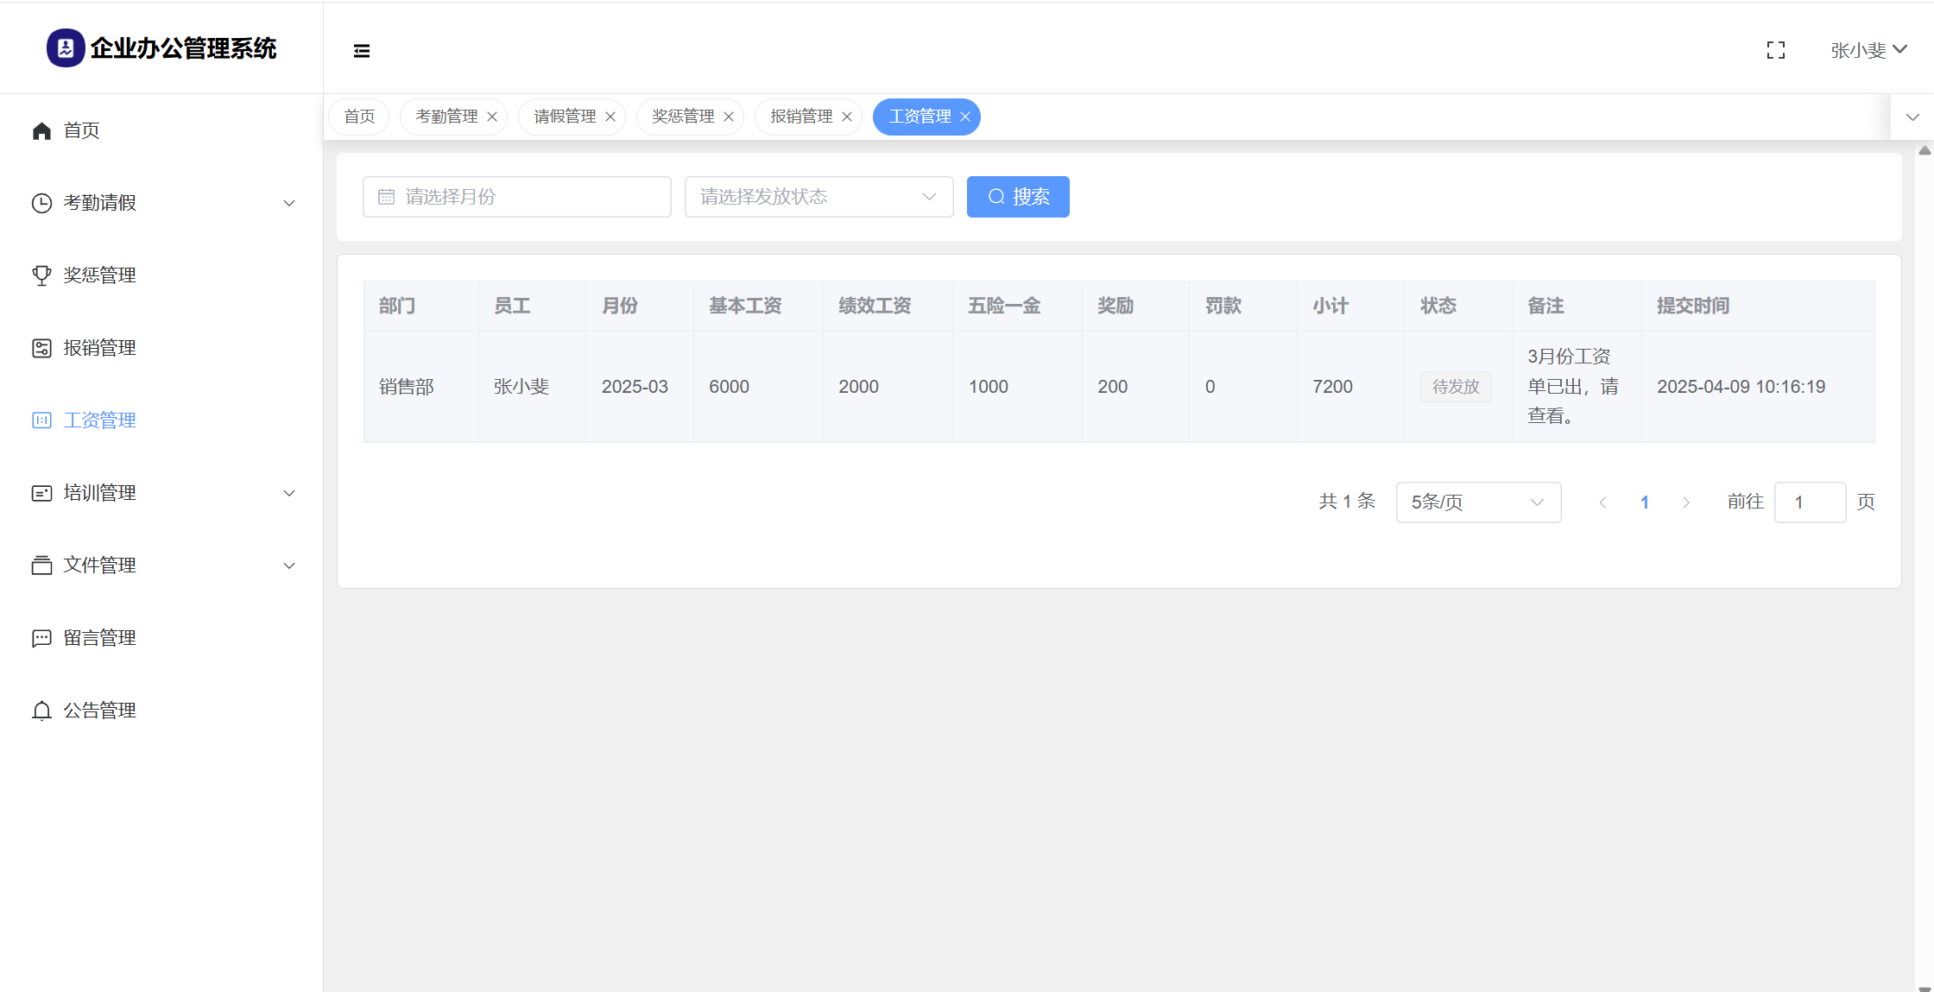The image size is (1934, 992).
Task: Click the 报销管理 sidebar icon
Action: (x=41, y=348)
